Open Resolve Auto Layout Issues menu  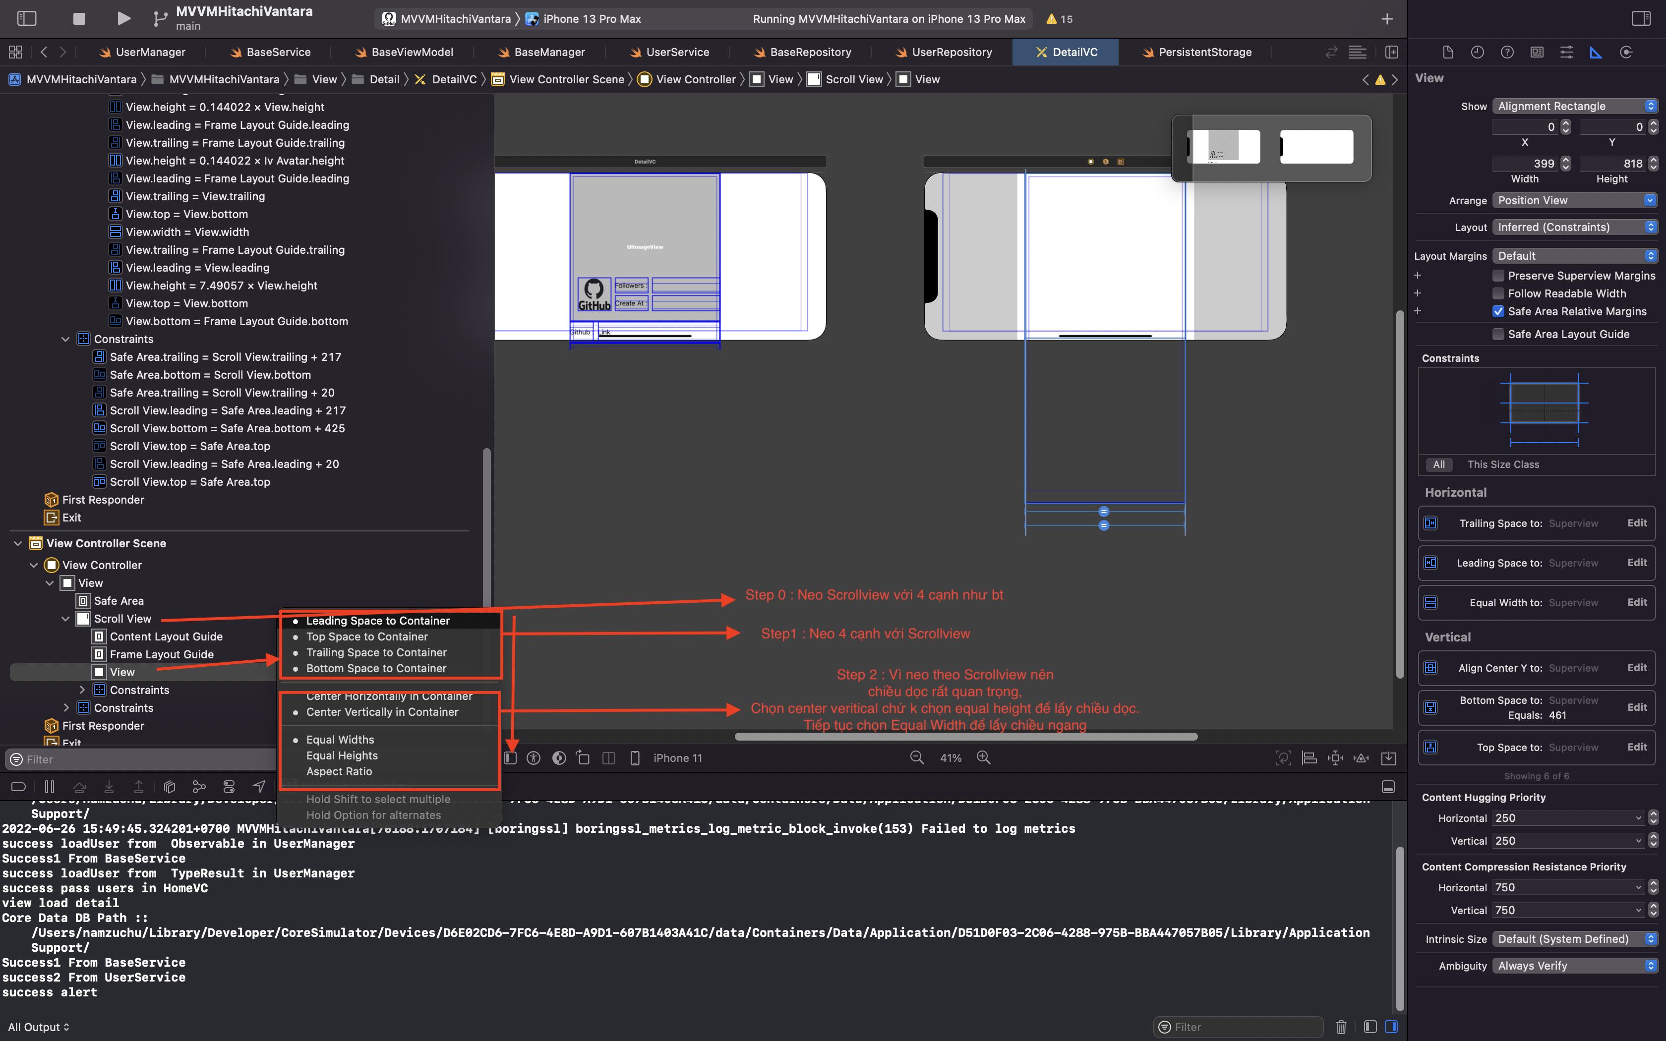point(1361,758)
